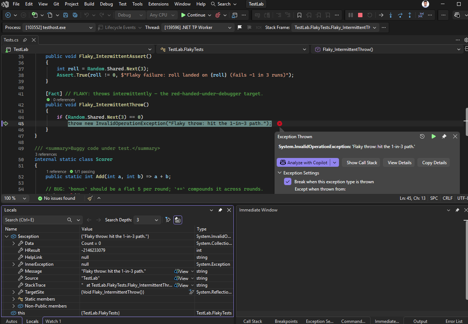Viewport: 468px width, 324px height.
Task: Click the Step Into icon
Action: [x=391, y=15]
